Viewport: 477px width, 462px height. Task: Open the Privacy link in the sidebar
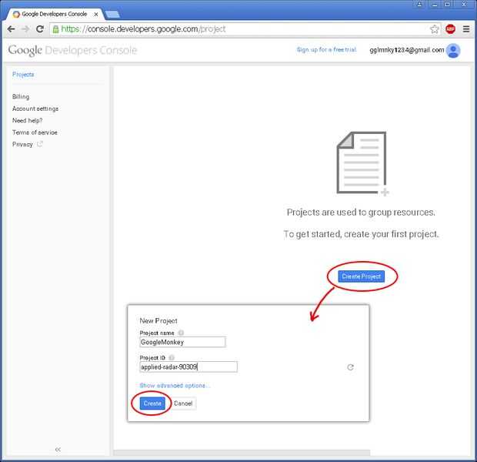click(x=22, y=144)
